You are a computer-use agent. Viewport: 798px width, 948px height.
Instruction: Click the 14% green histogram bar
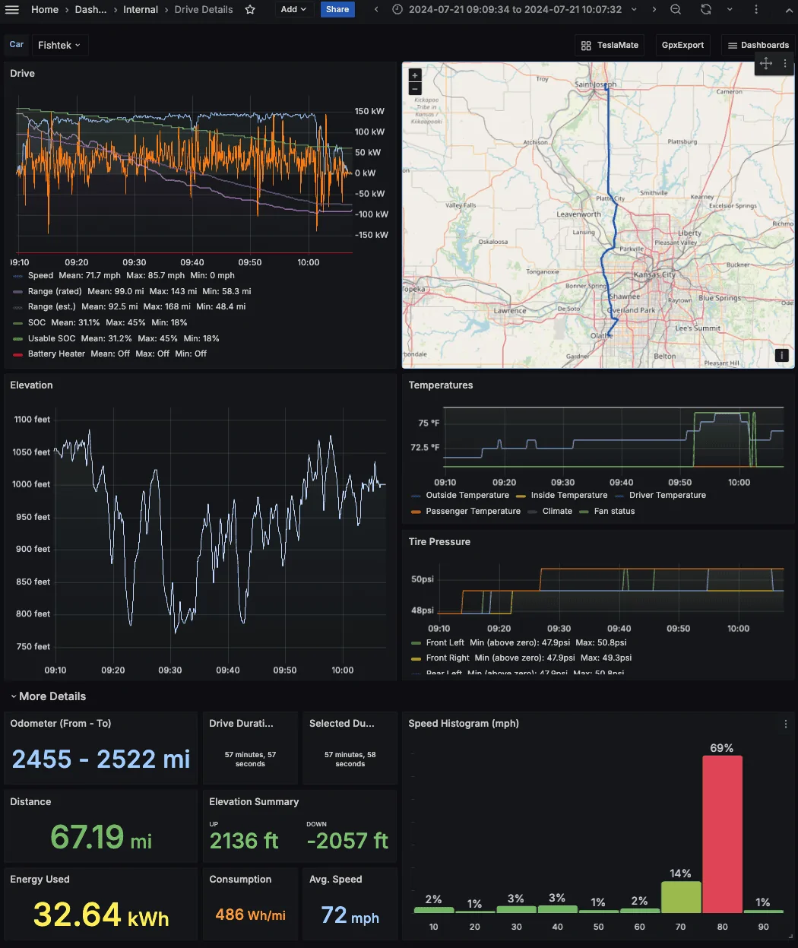(681, 897)
